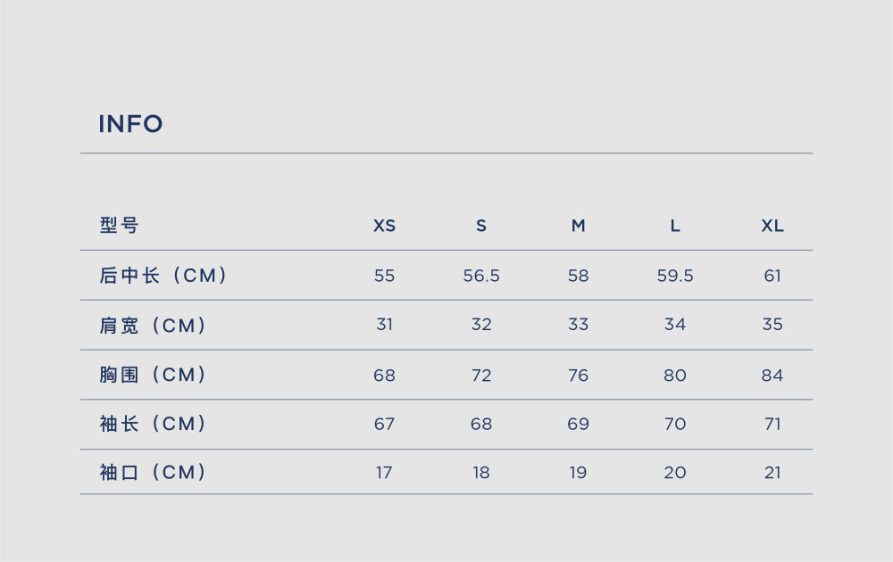Click the 59.5 back length value

click(x=675, y=276)
